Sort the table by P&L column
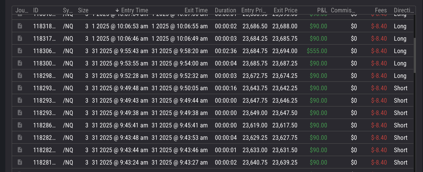423x172 pixels. click(322, 10)
